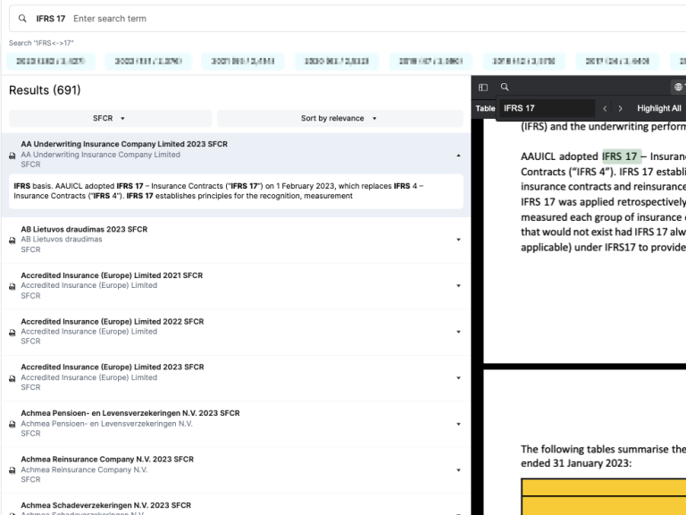Go to next find match arrow
This screenshot has height=515, width=686.
tap(620, 108)
